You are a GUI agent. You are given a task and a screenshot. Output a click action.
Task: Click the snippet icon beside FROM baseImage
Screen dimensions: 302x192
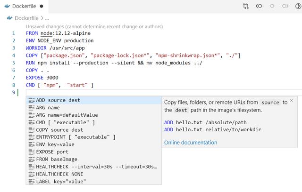31,159
